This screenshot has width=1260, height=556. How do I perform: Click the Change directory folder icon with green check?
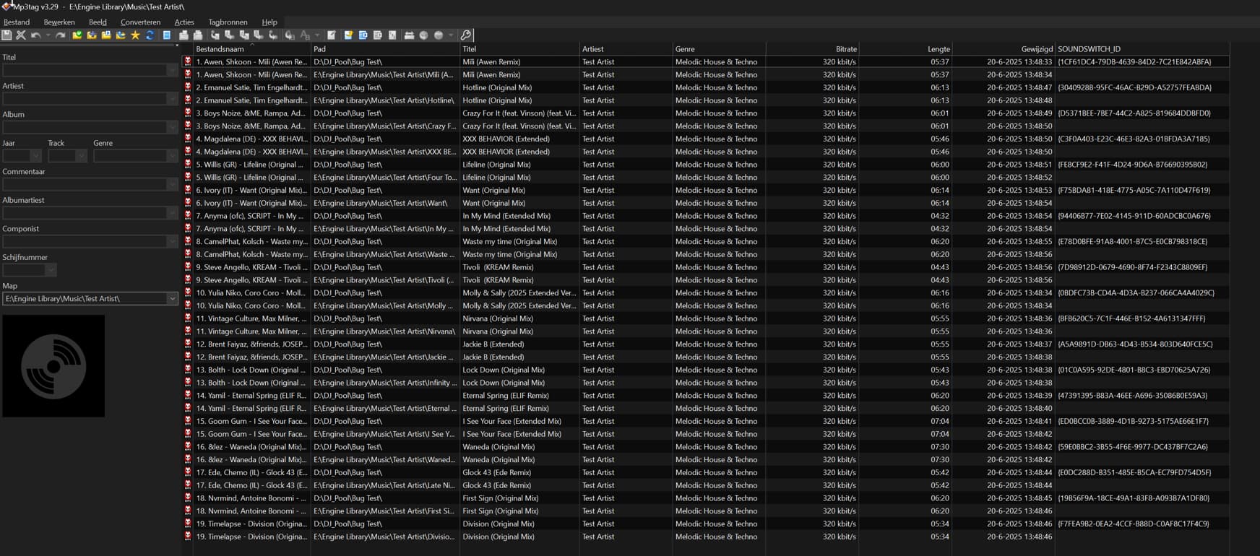[77, 35]
